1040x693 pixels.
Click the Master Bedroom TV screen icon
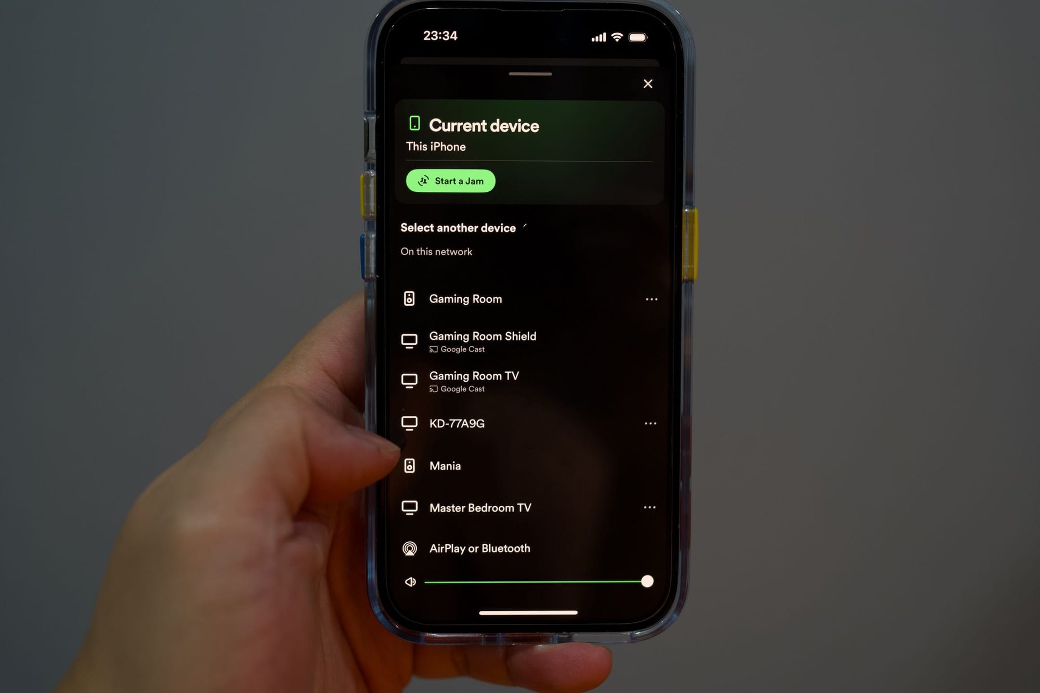click(410, 506)
